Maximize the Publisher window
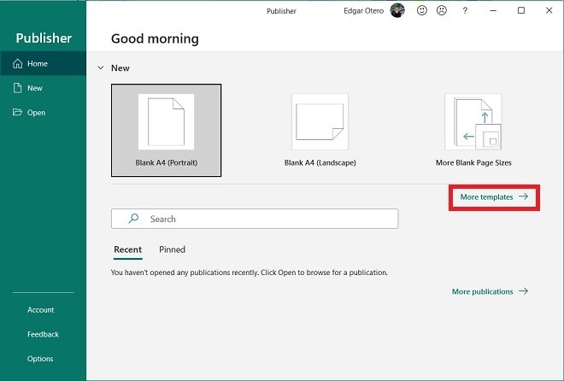This screenshot has height=381, width=564. coord(520,10)
